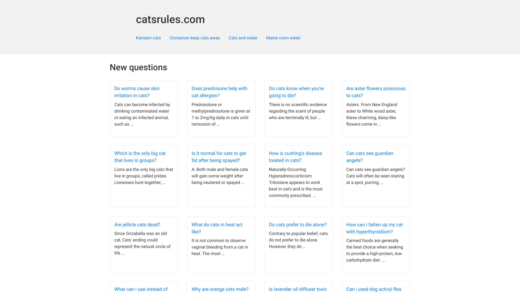Open 'Is lavender oil diffuser toxic' question
The width and height of the screenshot is (520, 293).
coord(298,289)
